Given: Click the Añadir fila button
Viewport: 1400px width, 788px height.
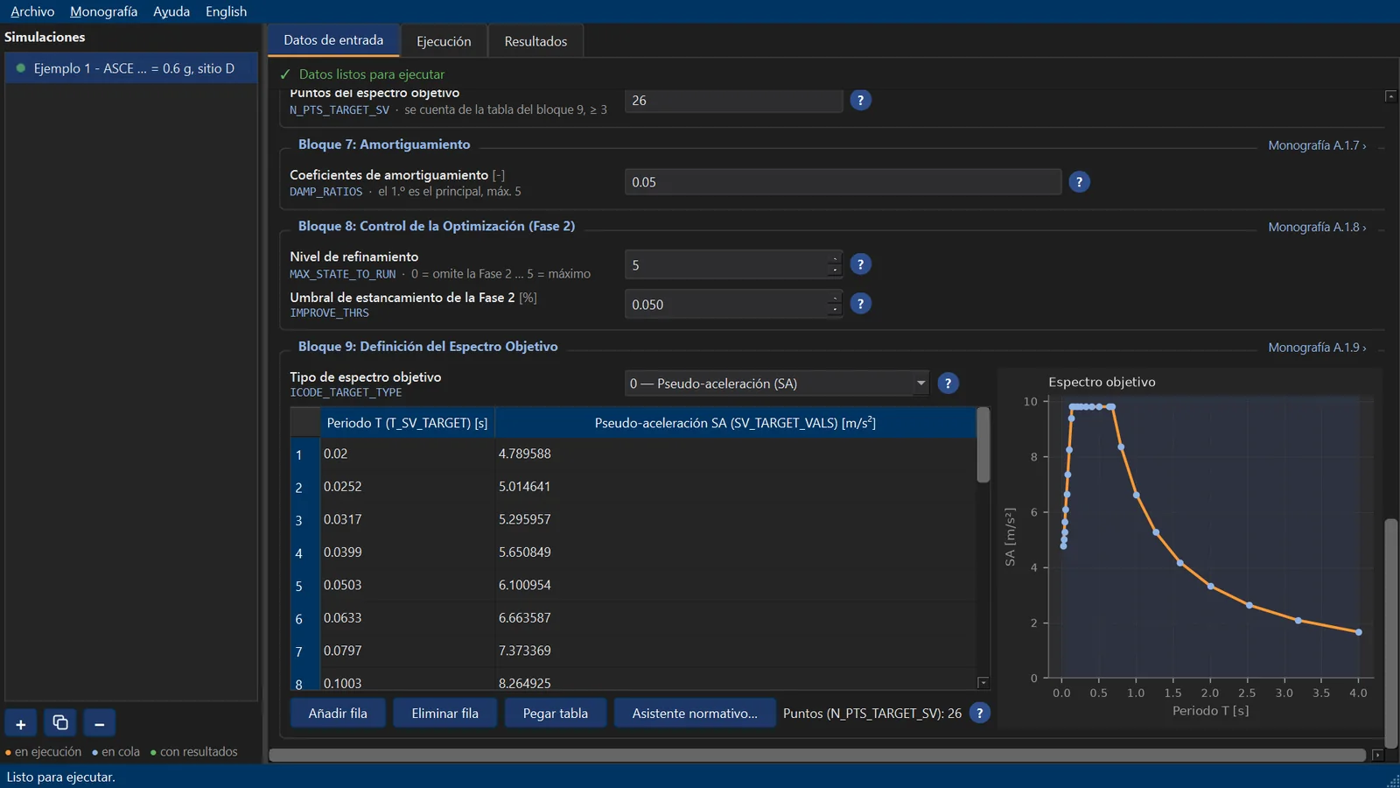Looking at the screenshot, I should pyautogui.click(x=338, y=714).
